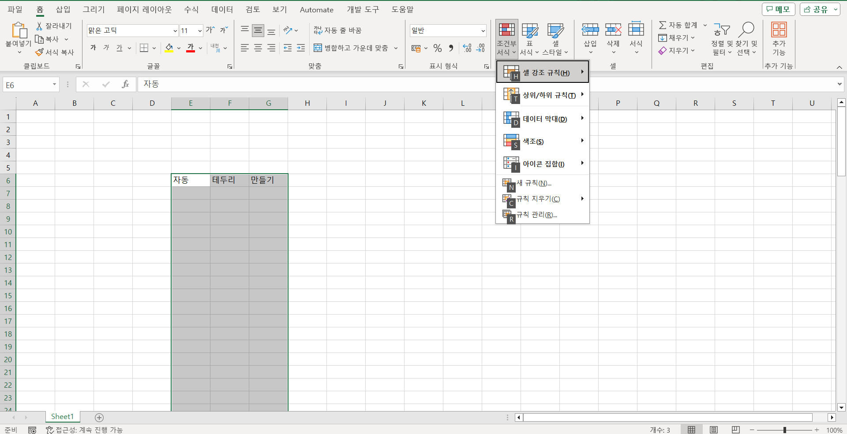Open the font color dropdown arrow
The image size is (847, 434).
200,48
